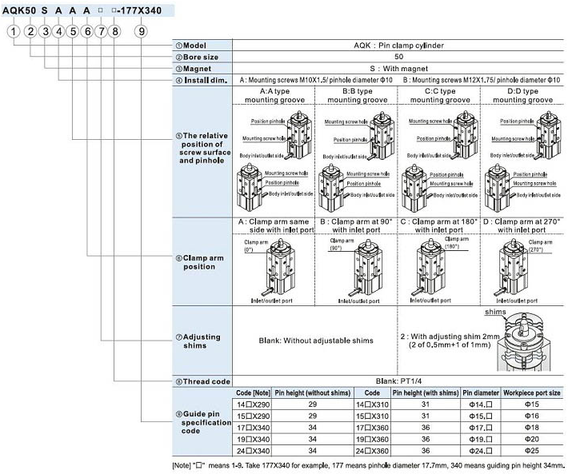Image resolution: width=568 pixels, height=474 pixels.
Task: Select the clamp arm at 180° illustration
Action: 438,268
